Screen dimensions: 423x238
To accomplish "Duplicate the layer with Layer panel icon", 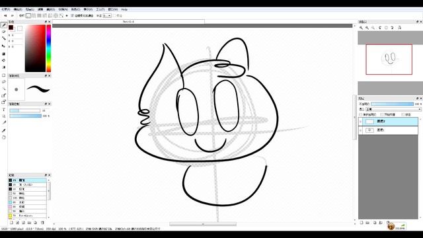I will point(375,223).
